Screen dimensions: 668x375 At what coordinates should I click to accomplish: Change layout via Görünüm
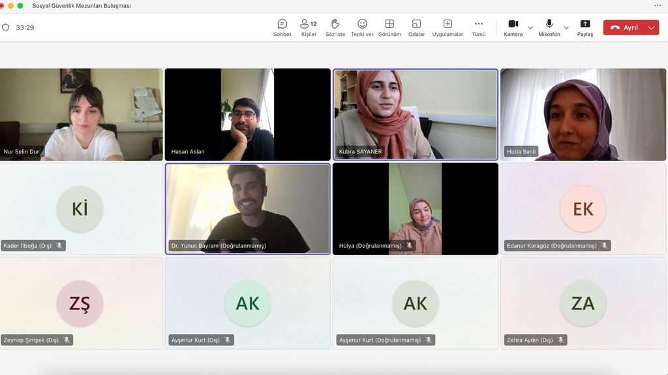389,27
